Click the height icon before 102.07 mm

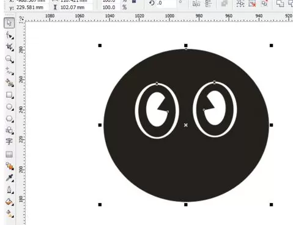(55, 7)
